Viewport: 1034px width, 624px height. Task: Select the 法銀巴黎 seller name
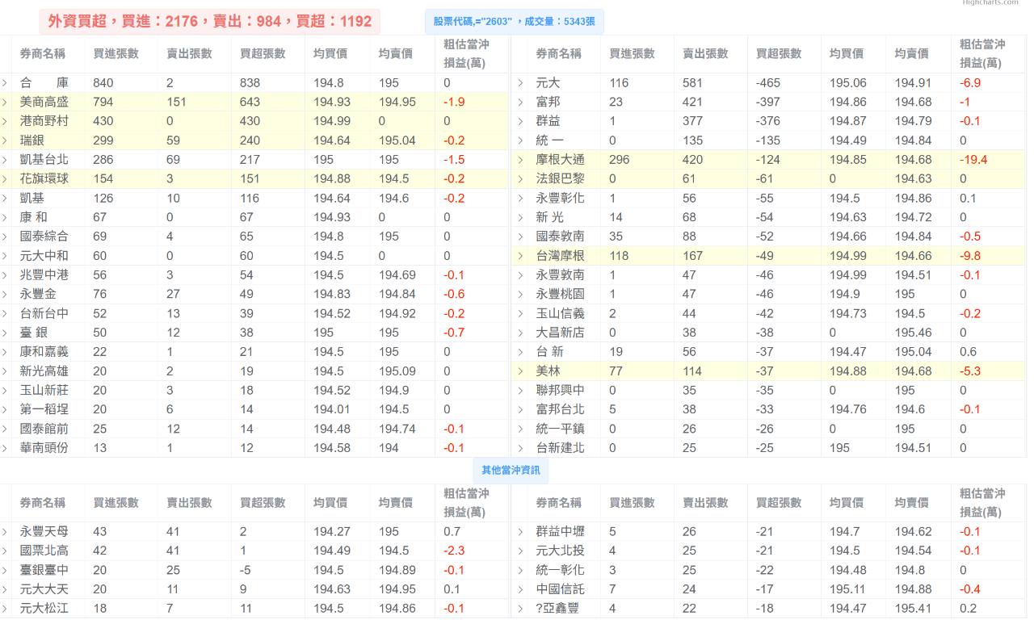pyautogui.click(x=561, y=179)
